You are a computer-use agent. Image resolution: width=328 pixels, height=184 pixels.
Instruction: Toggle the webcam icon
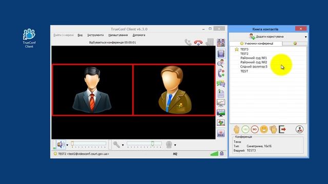click(x=169, y=145)
